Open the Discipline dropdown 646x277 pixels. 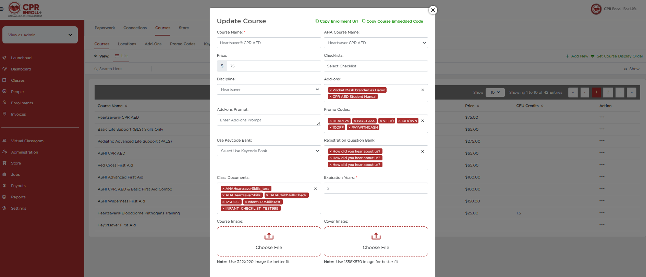pyautogui.click(x=269, y=90)
